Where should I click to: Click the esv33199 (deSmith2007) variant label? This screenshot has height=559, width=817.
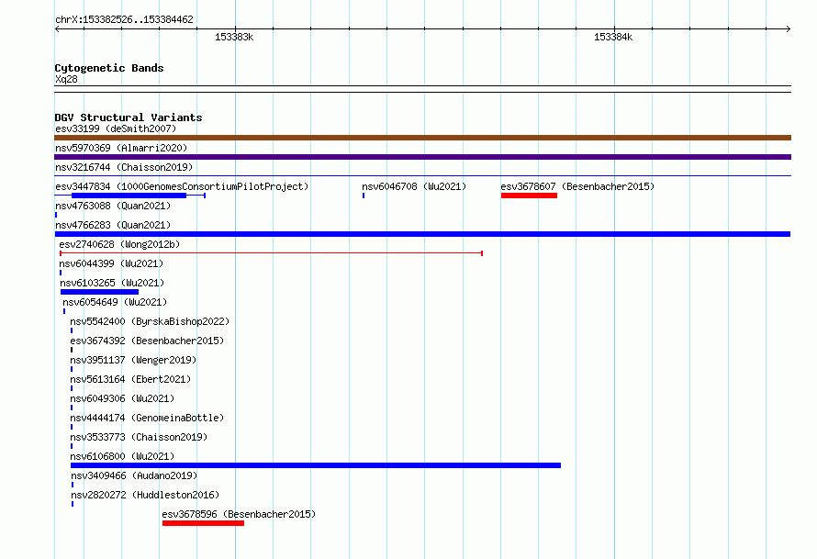(116, 129)
